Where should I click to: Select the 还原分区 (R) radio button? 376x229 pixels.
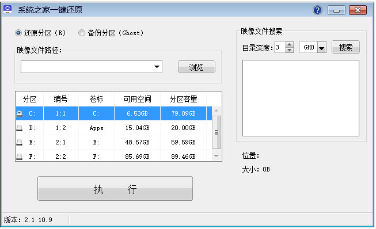[18, 33]
